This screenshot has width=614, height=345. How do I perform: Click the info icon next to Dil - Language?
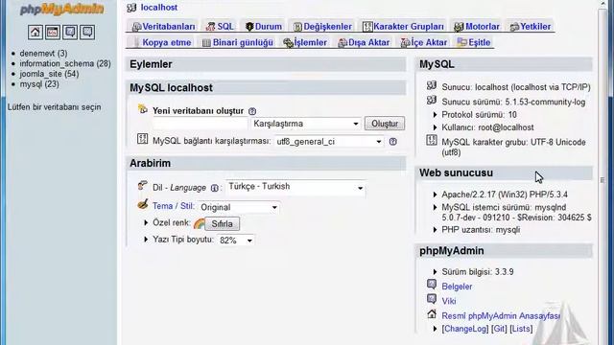coord(214,188)
